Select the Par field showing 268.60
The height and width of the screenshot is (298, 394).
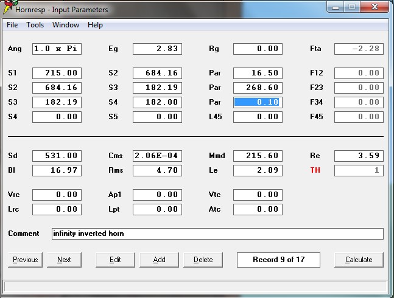(258, 88)
